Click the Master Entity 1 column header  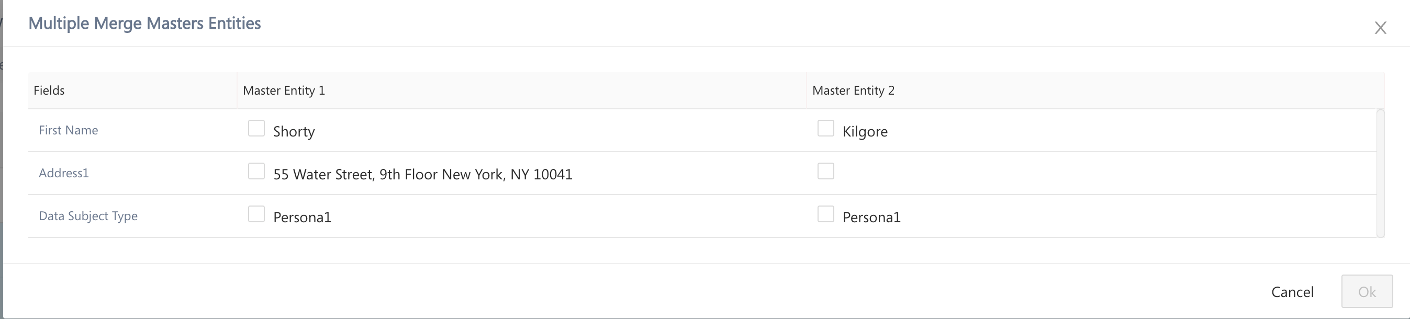(284, 90)
